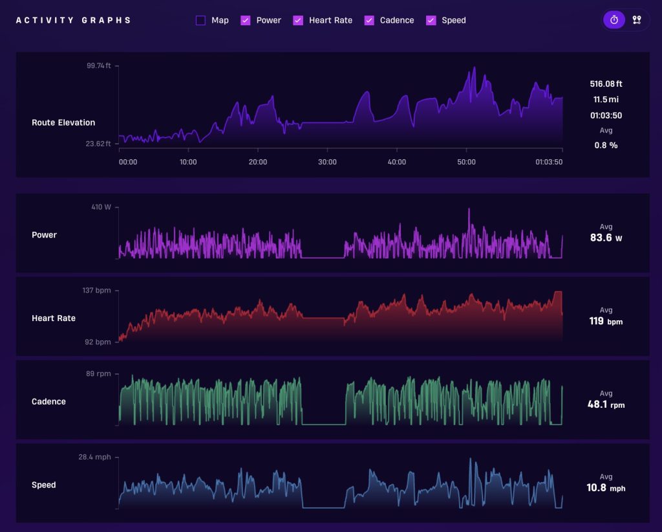Click the 410 W axis label
Viewport: 662px width, 532px height.
coord(101,207)
